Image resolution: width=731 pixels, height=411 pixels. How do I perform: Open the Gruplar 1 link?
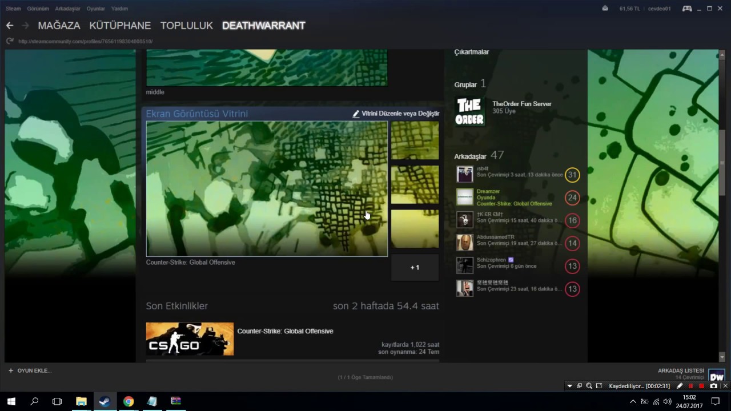[x=470, y=84]
